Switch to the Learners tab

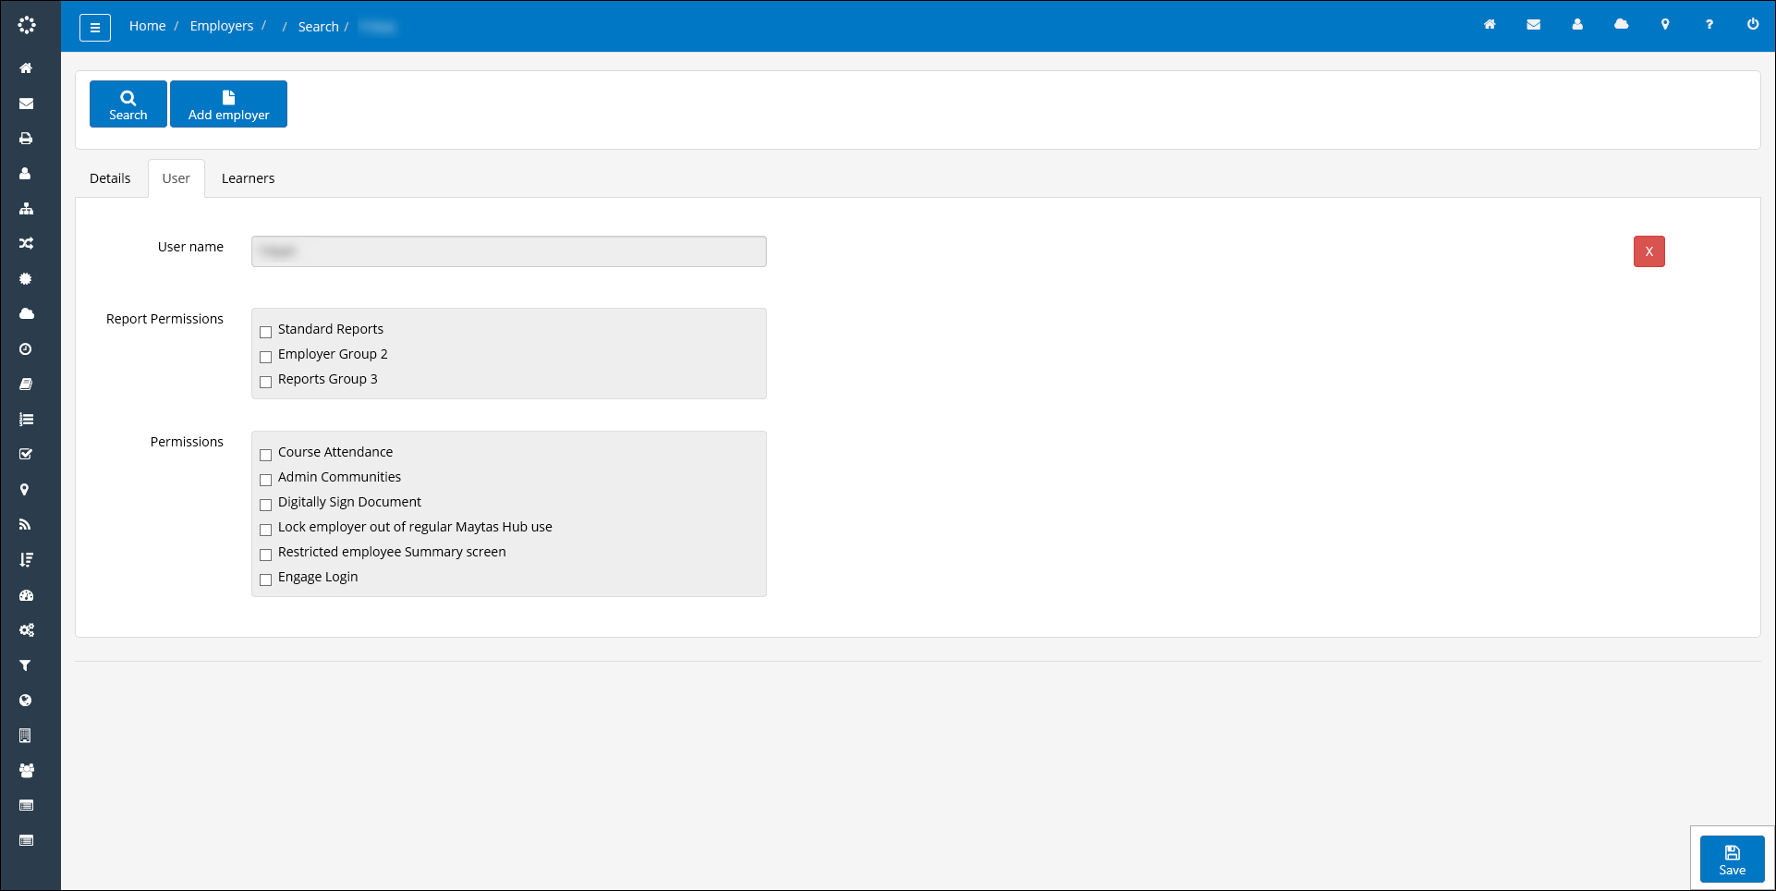point(248,177)
